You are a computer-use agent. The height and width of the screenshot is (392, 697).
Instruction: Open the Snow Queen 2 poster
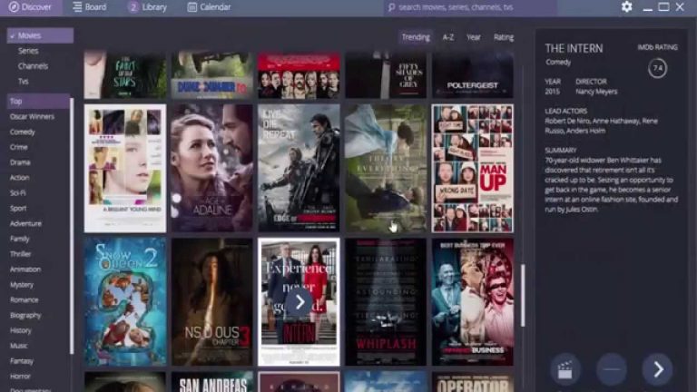pos(125,302)
